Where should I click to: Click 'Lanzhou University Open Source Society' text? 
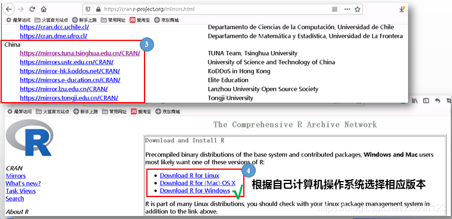point(263,89)
